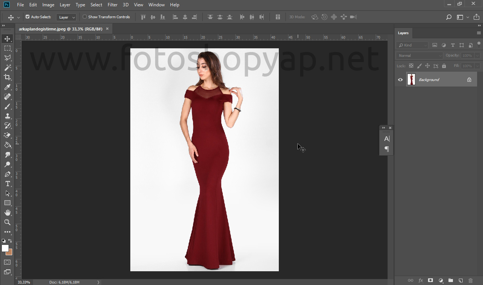Image resolution: width=483 pixels, height=285 pixels.
Task: Select the Dodge tool
Action: [7, 164]
